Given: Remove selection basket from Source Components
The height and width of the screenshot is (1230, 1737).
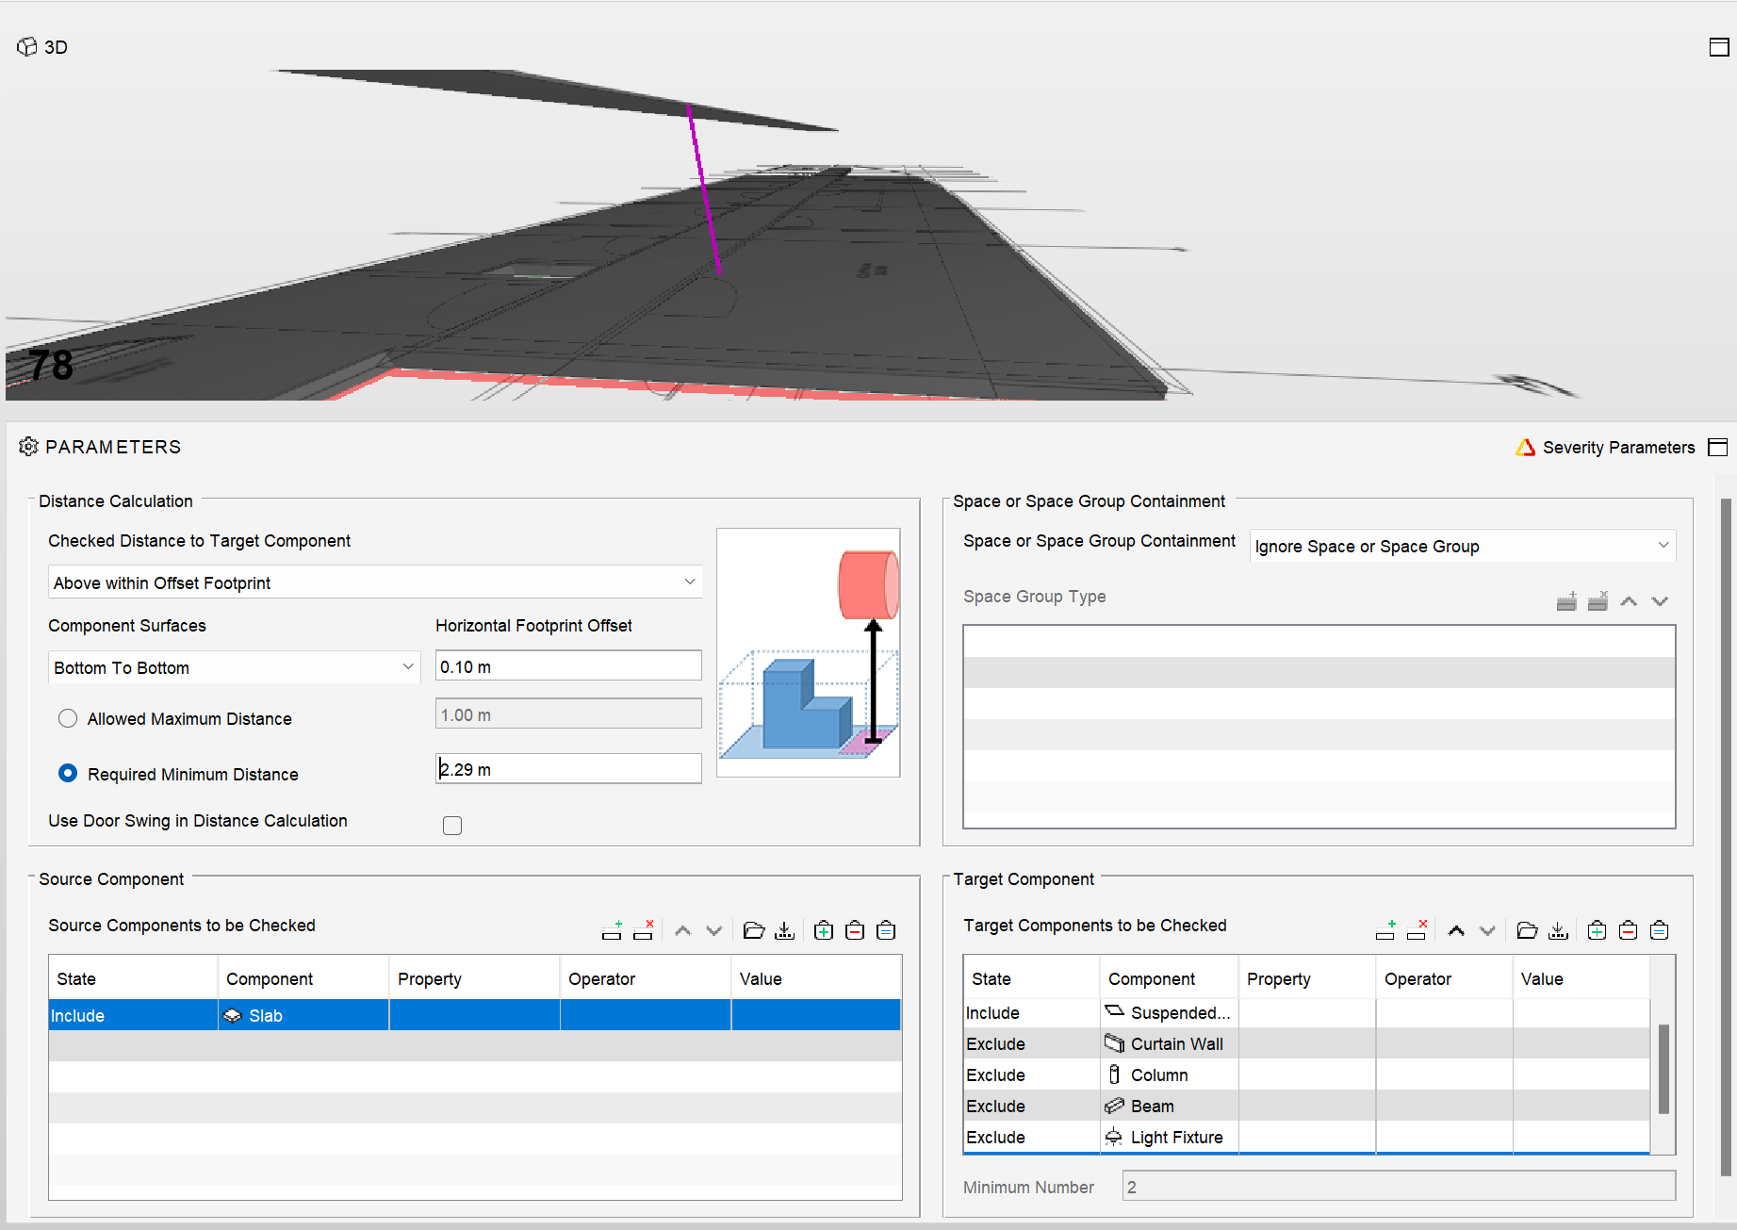Looking at the screenshot, I should (855, 930).
